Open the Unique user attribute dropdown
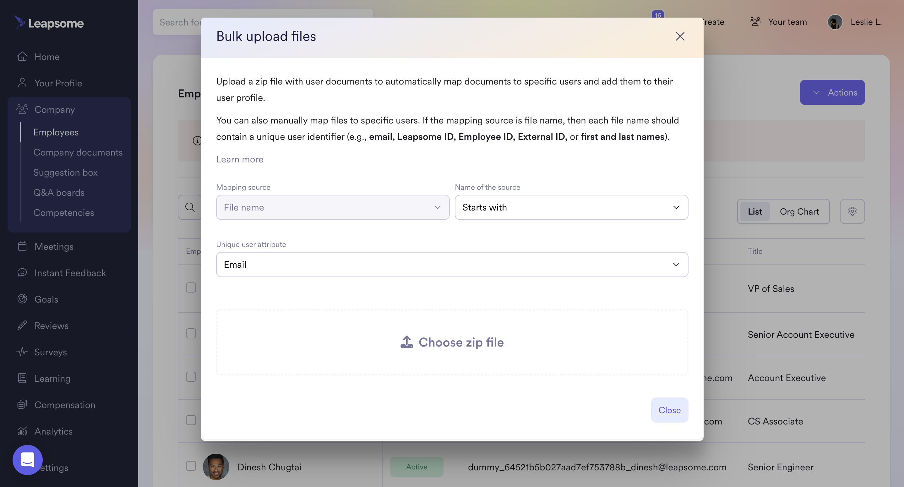The image size is (904, 487). pos(452,264)
